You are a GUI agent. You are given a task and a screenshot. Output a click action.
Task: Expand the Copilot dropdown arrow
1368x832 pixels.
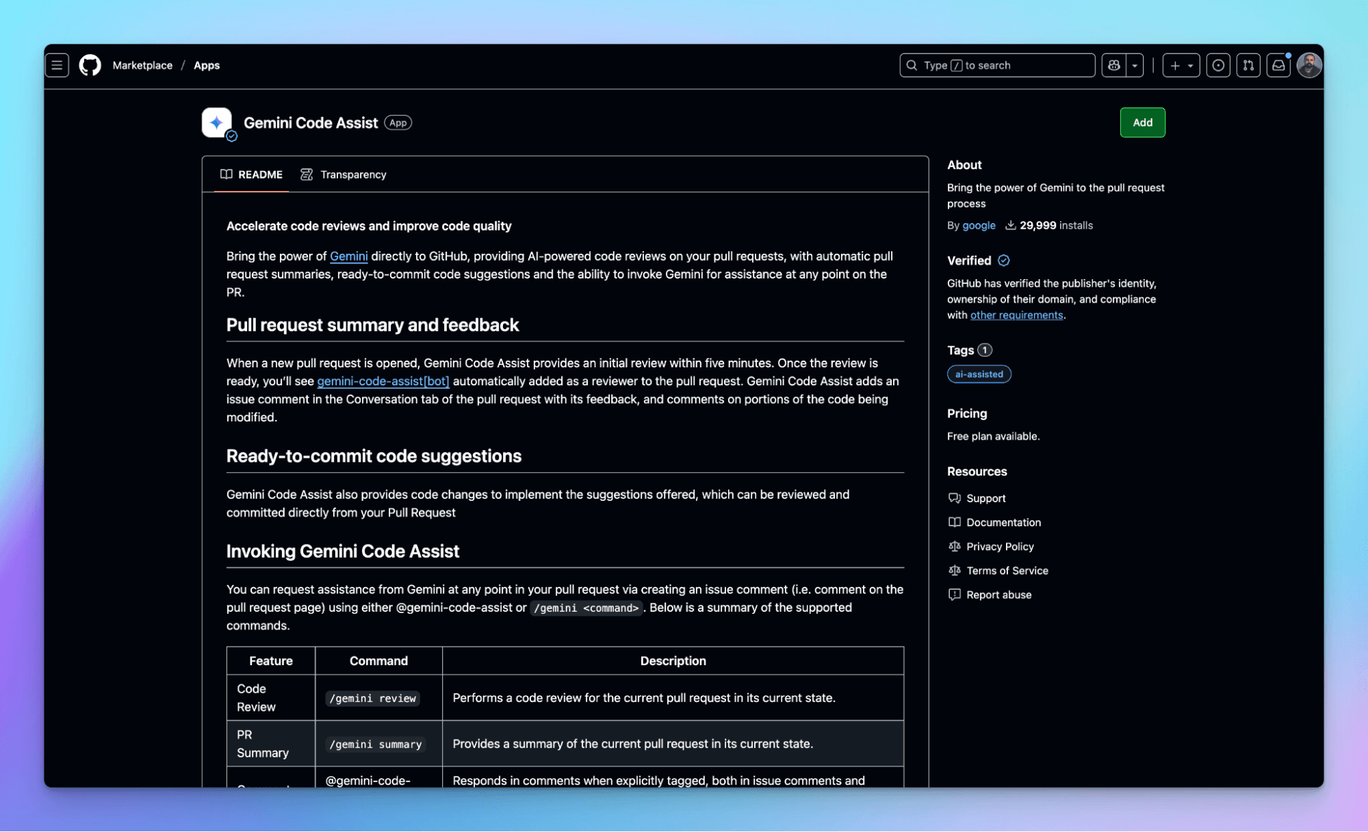pyautogui.click(x=1135, y=66)
